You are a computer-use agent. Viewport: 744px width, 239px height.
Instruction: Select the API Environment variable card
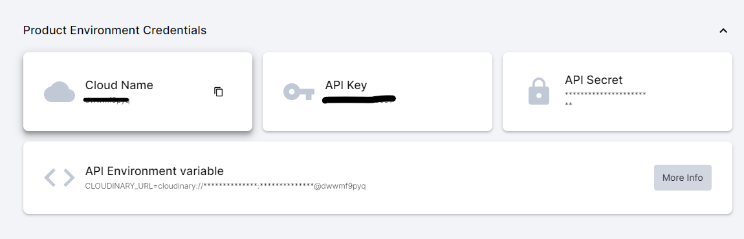coord(378,178)
